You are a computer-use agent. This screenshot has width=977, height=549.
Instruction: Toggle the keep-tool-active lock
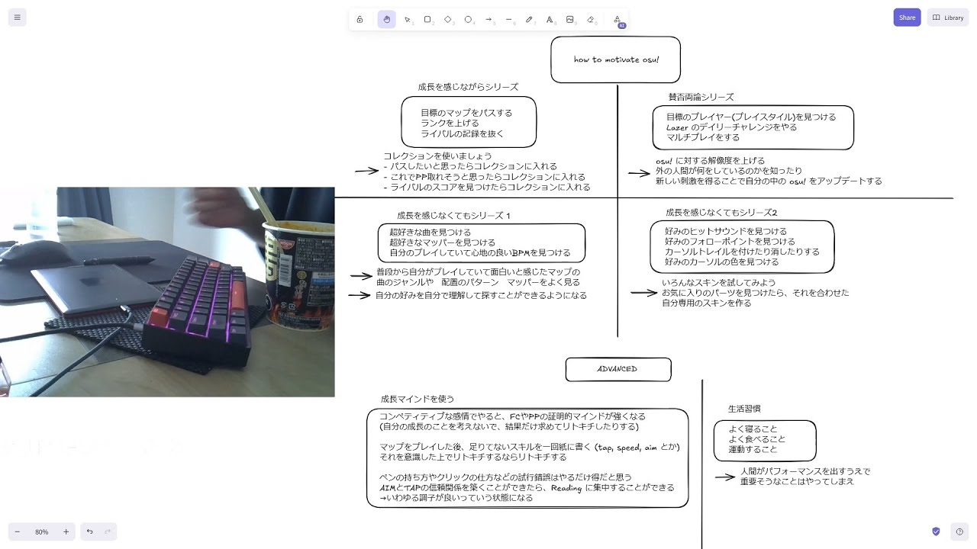tap(360, 19)
